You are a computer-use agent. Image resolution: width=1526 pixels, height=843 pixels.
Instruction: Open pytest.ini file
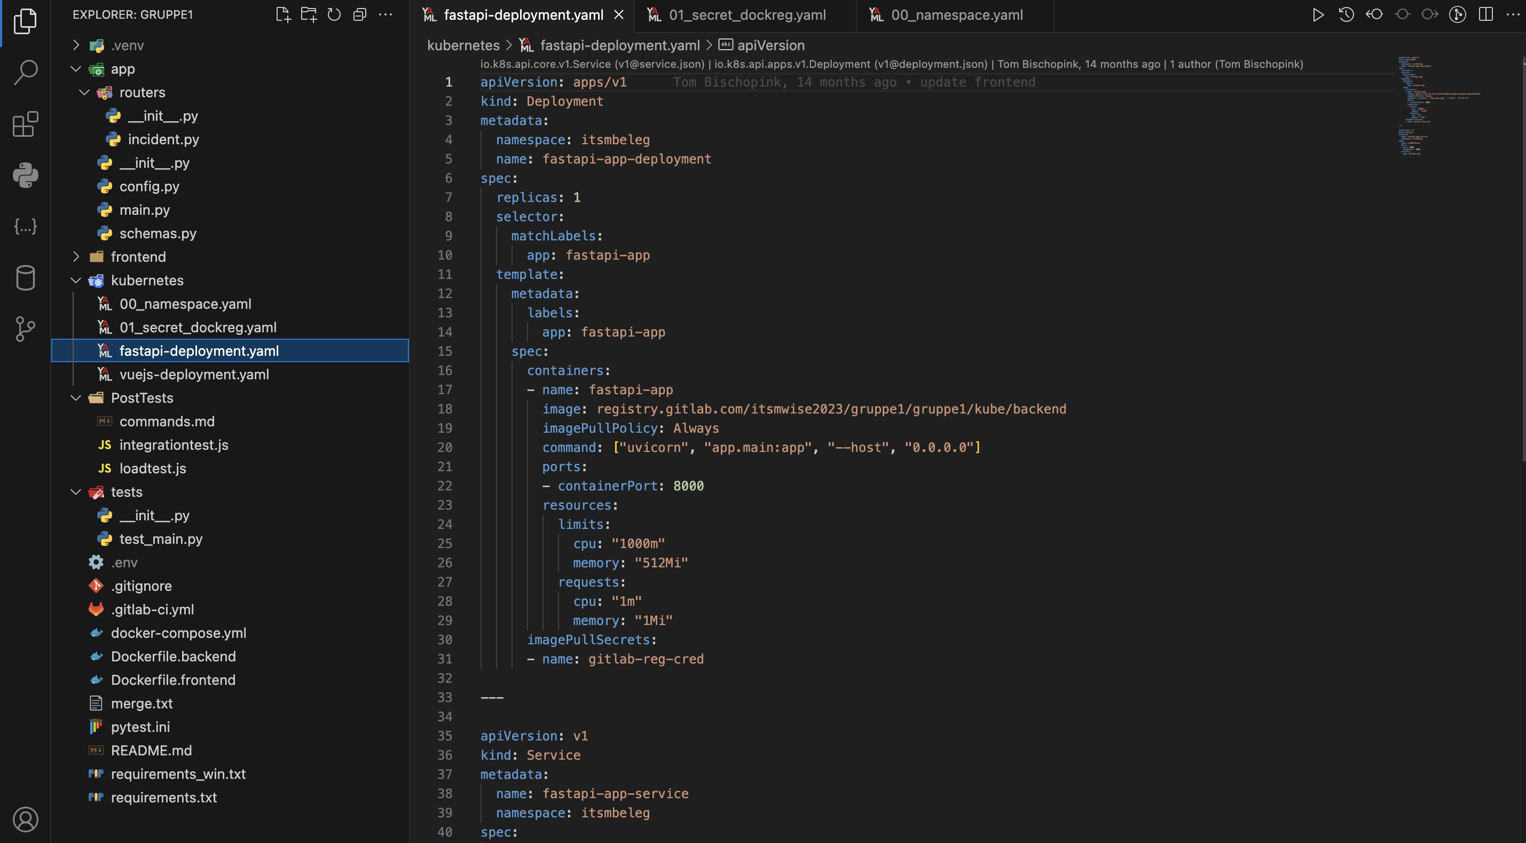tap(230, 727)
